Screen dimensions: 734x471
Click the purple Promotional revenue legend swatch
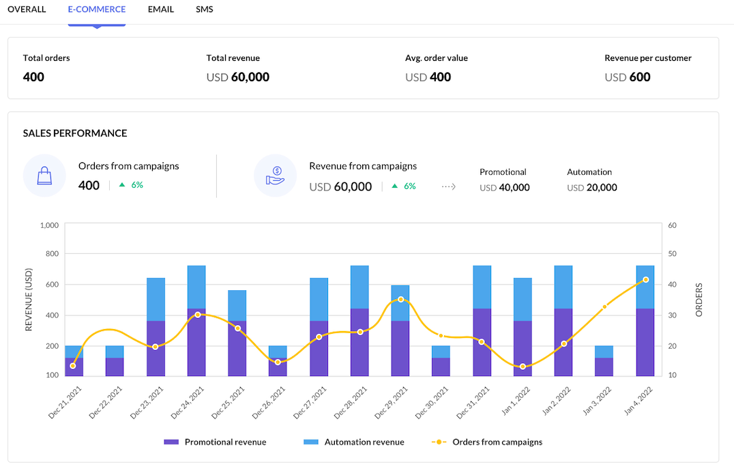click(x=173, y=442)
